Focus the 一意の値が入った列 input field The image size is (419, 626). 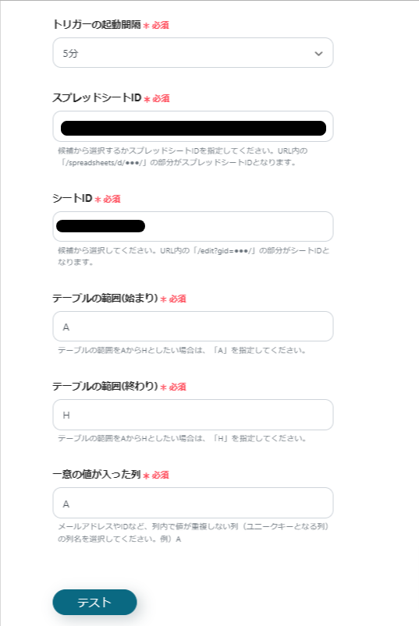click(193, 503)
